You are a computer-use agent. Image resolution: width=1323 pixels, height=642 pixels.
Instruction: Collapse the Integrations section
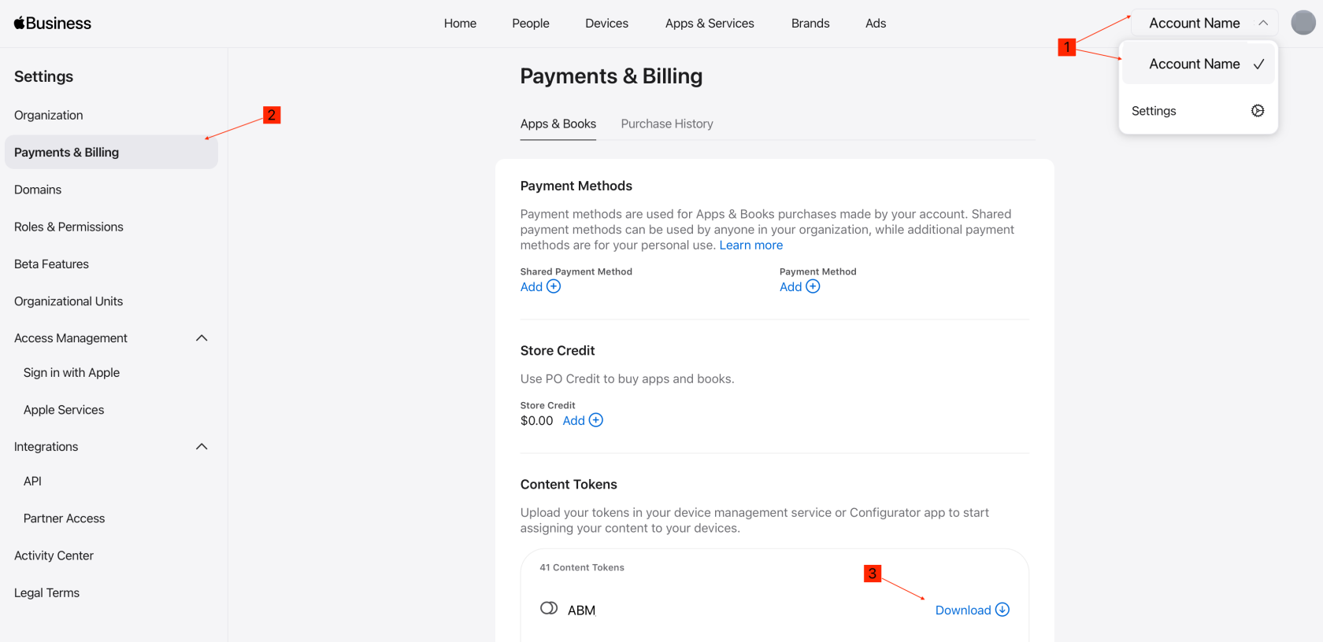202,447
